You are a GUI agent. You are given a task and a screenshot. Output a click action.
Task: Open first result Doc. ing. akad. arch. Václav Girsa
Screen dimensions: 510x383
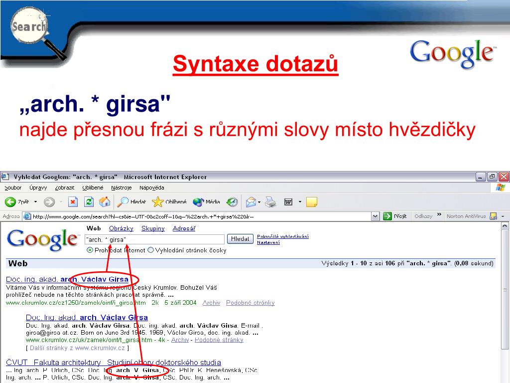click(67, 279)
